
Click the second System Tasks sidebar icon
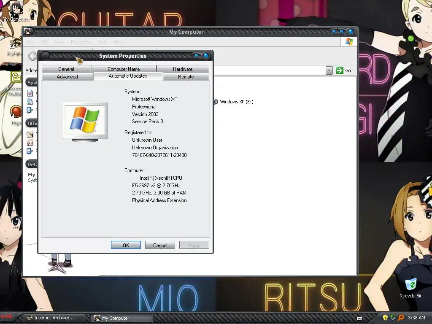tap(30, 101)
